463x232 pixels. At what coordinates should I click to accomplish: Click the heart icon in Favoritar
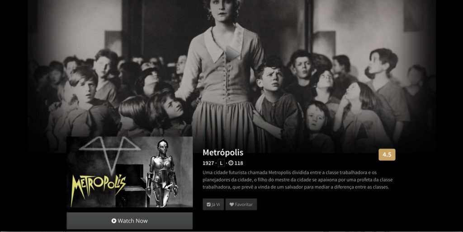[x=231, y=204]
